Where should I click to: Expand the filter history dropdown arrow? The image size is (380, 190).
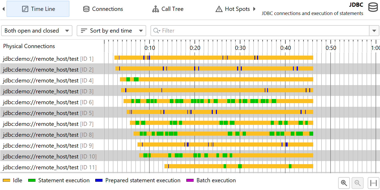tap(374, 31)
